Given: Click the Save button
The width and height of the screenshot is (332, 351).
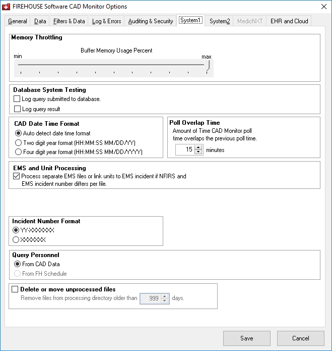Looking at the screenshot, I should click(247, 338).
